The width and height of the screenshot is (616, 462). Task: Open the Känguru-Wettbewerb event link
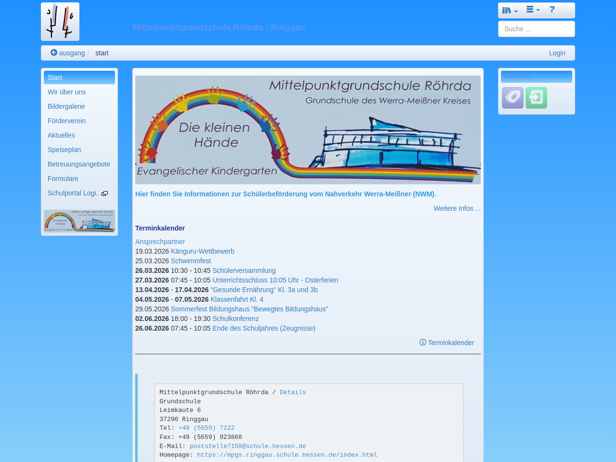click(x=203, y=251)
